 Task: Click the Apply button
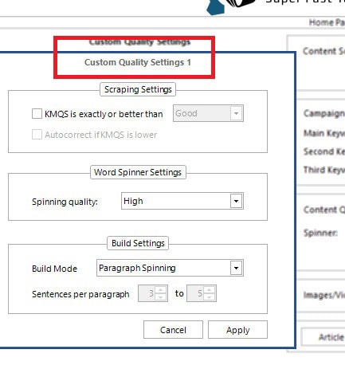(x=237, y=330)
